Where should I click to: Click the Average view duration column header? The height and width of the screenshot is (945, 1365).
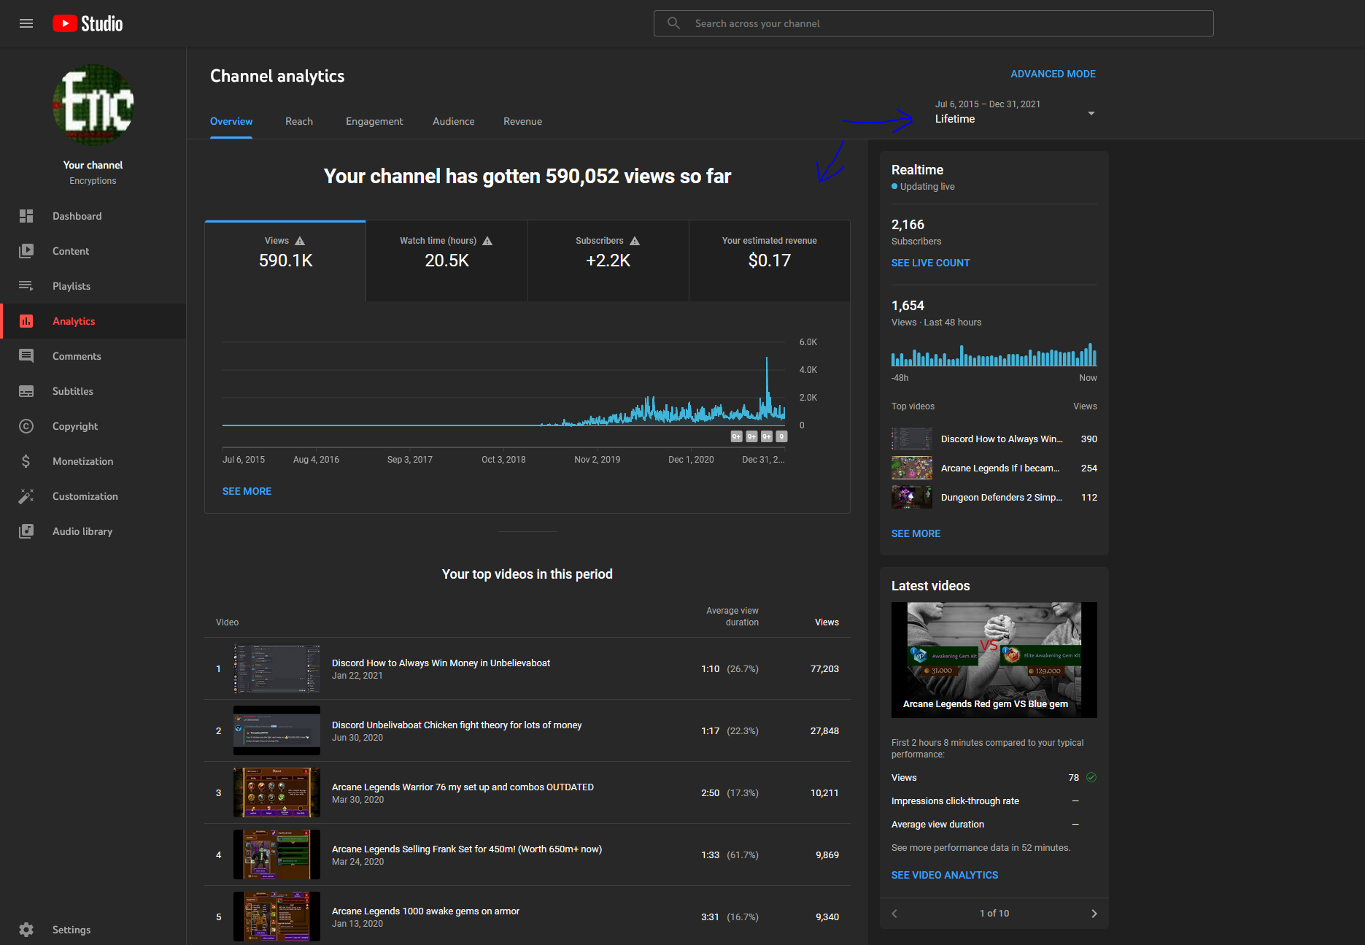click(x=732, y=617)
